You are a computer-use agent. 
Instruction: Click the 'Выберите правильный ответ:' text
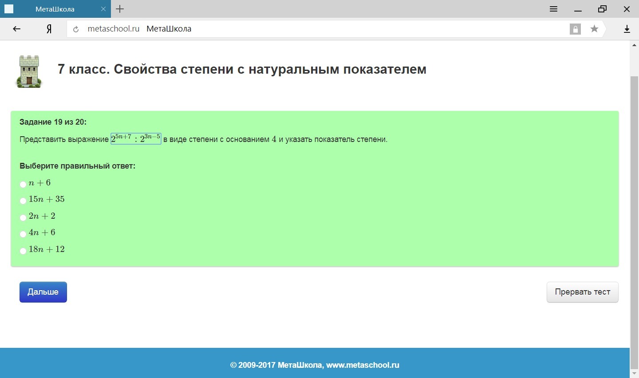coord(77,166)
